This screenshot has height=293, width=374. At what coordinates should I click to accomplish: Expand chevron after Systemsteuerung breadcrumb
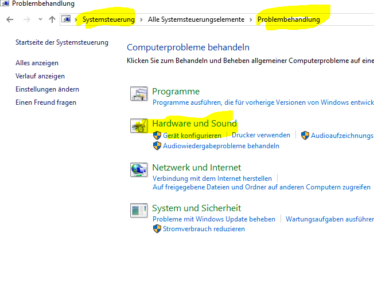(141, 19)
